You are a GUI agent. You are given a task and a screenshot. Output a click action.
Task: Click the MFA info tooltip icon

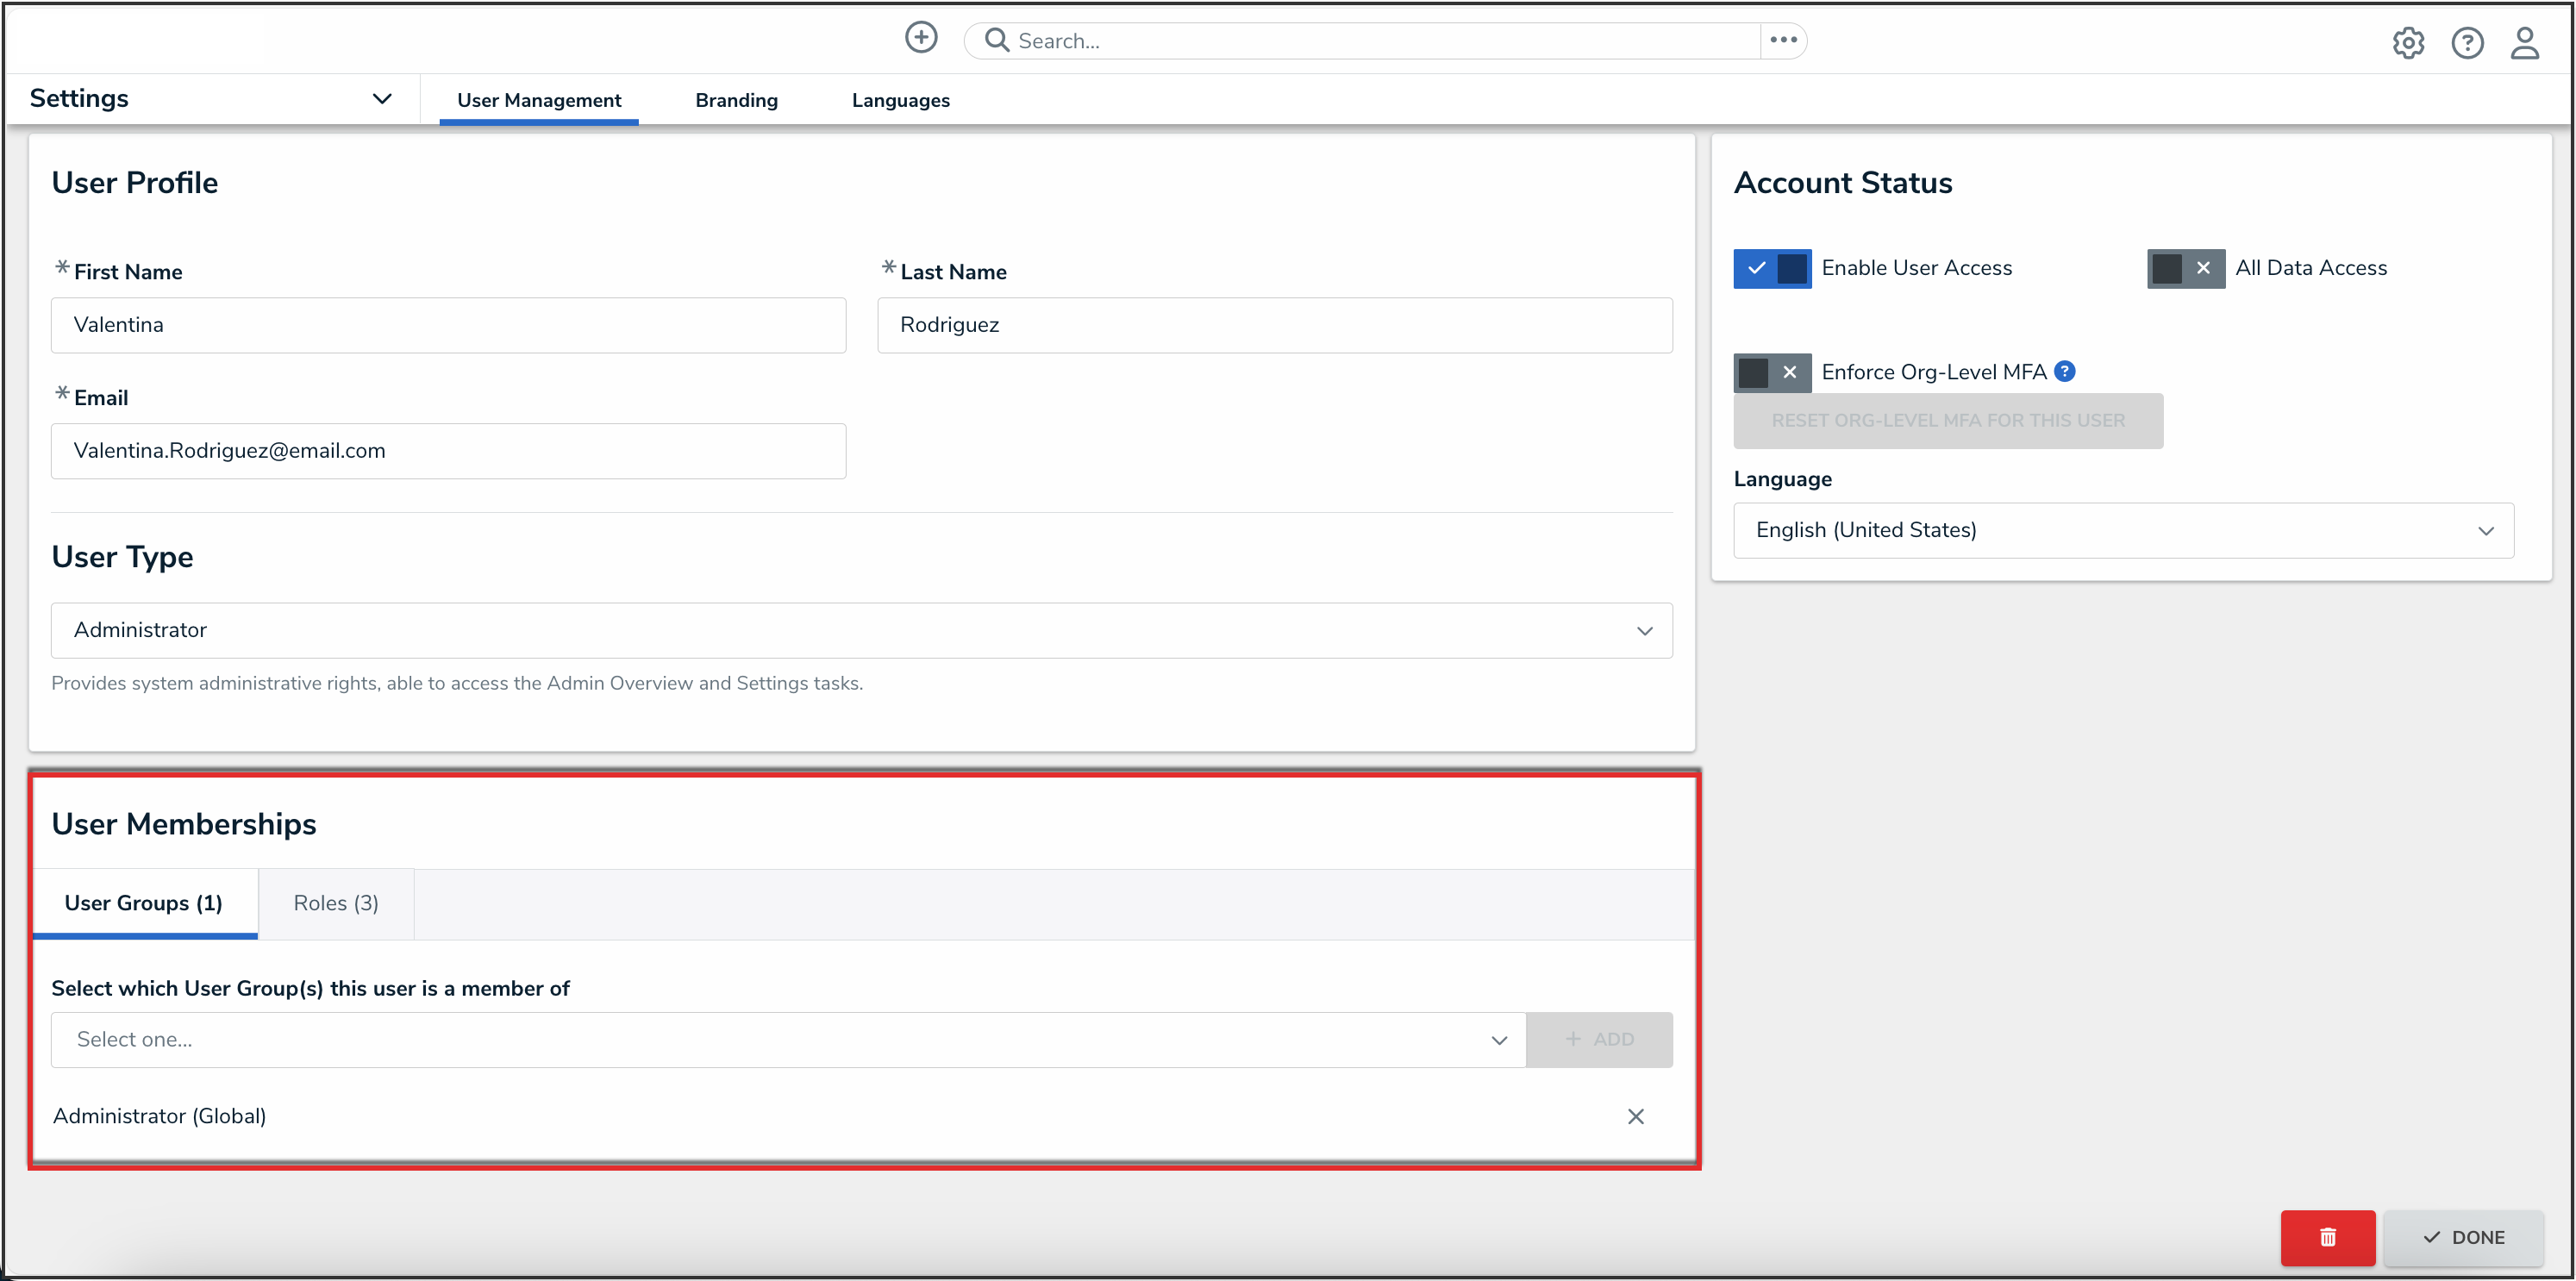point(2065,372)
